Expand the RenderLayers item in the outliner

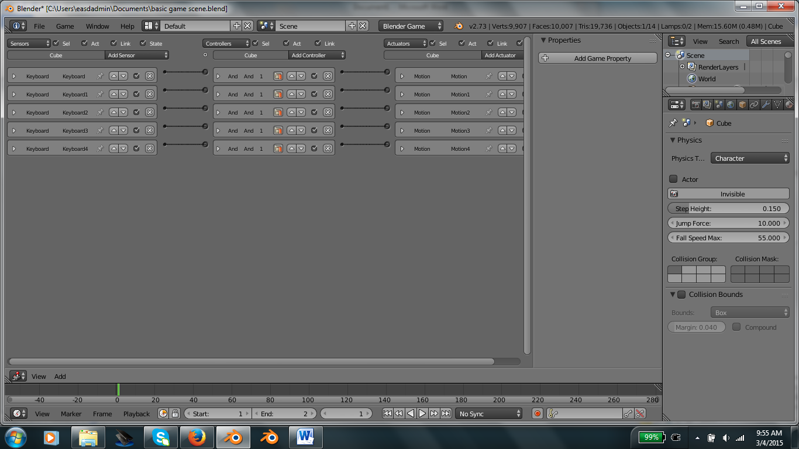[682, 67]
